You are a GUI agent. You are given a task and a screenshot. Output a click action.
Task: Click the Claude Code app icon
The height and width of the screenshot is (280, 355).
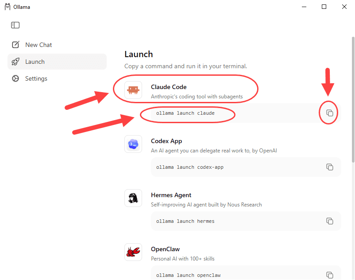[133, 90]
